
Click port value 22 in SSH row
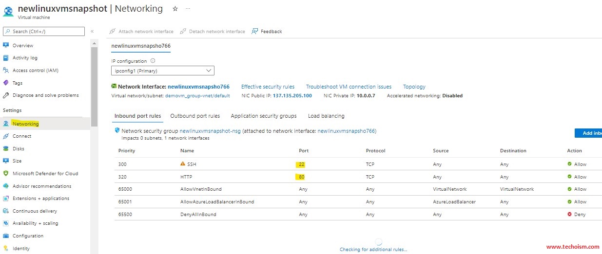tap(302, 164)
